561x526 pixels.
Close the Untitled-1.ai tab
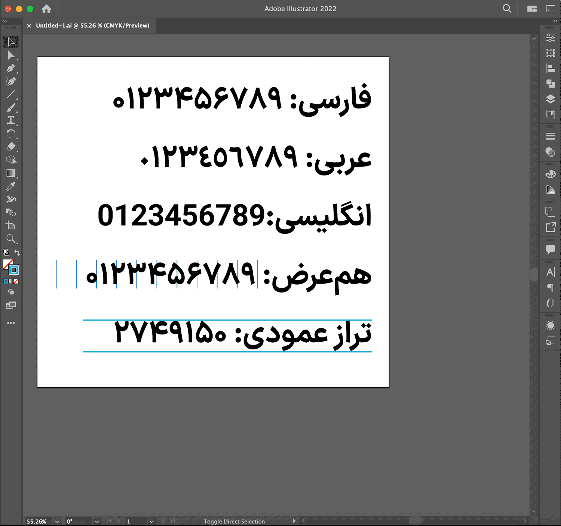(29, 26)
